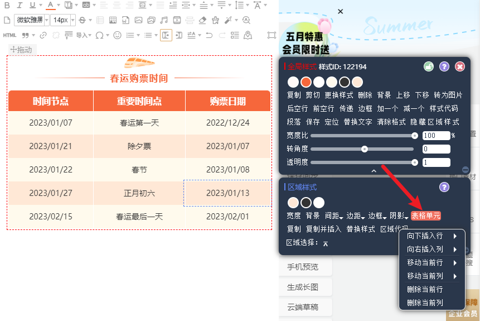Toggle fullscreen editor mode
The height and width of the screenshot is (321, 480).
click(271, 35)
